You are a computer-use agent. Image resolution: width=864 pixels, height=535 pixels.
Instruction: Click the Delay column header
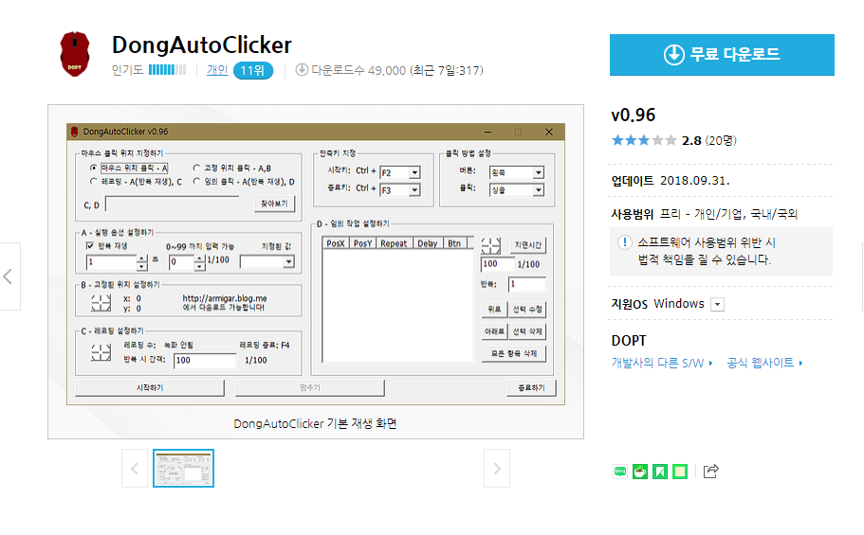point(428,243)
